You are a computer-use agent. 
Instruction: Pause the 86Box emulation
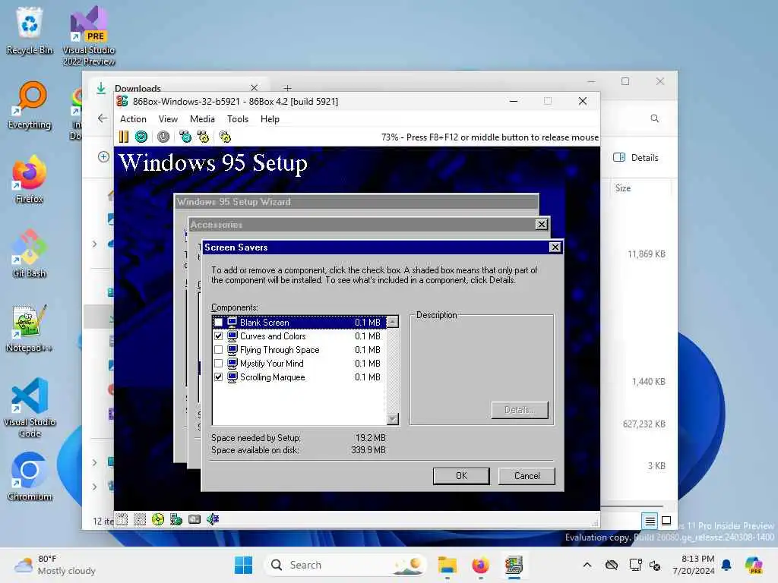click(124, 137)
